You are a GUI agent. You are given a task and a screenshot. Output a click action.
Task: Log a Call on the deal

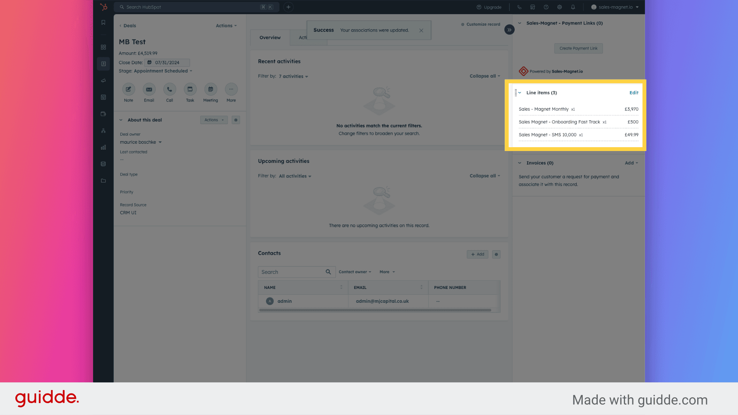pyautogui.click(x=170, y=89)
